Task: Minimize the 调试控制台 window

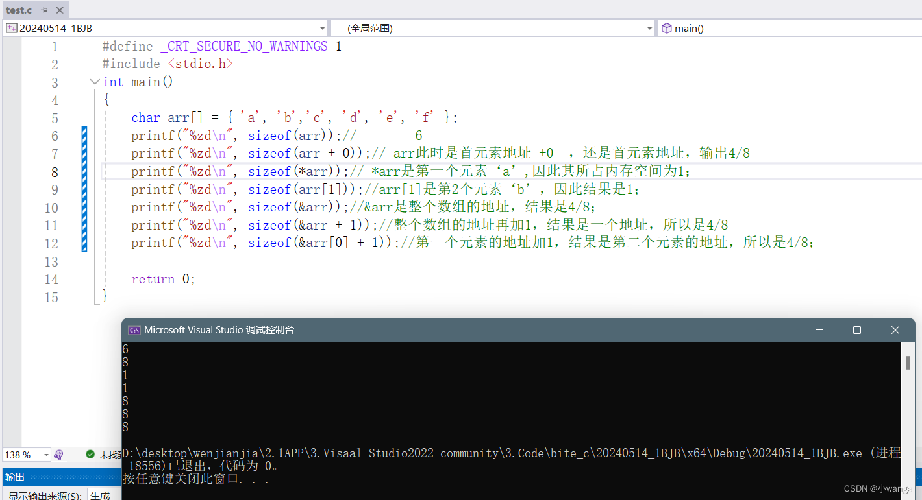Action: [x=819, y=330]
